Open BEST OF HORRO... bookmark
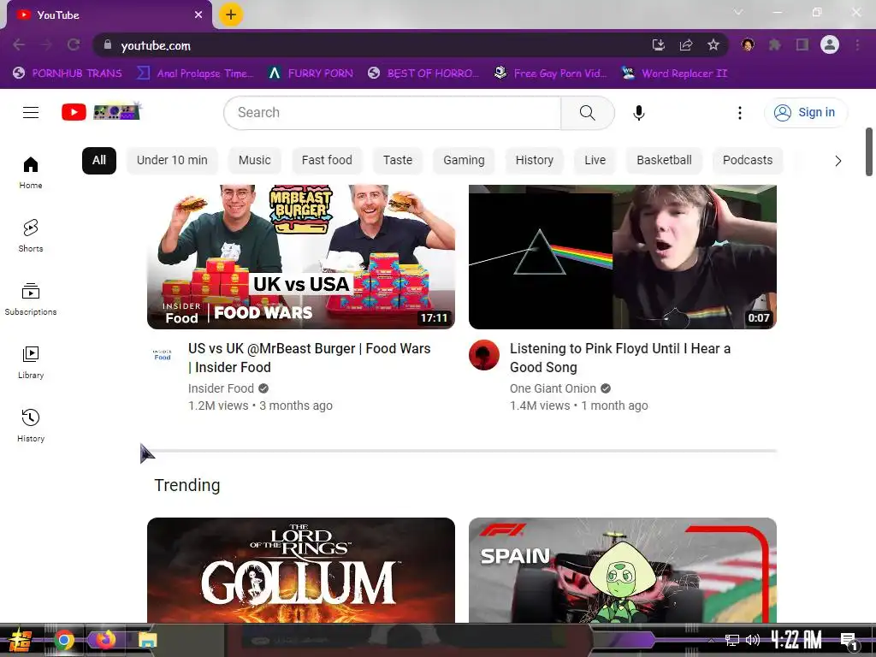The width and height of the screenshot is (876, 657). pyautogui.click(x=423, y=74)
